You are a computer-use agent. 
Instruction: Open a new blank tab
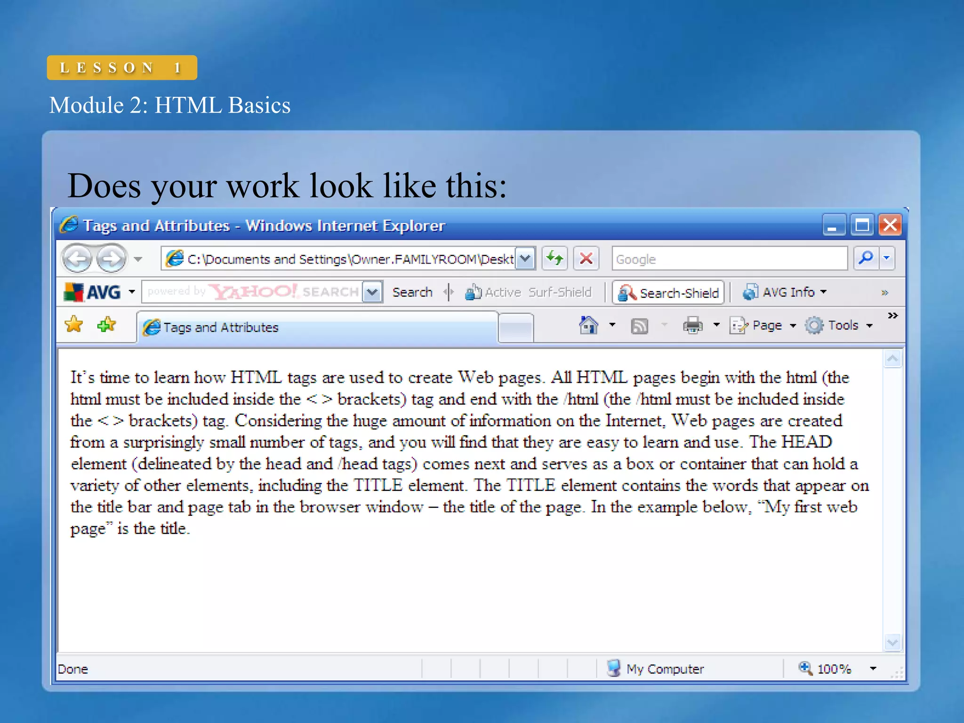(515, 328)
